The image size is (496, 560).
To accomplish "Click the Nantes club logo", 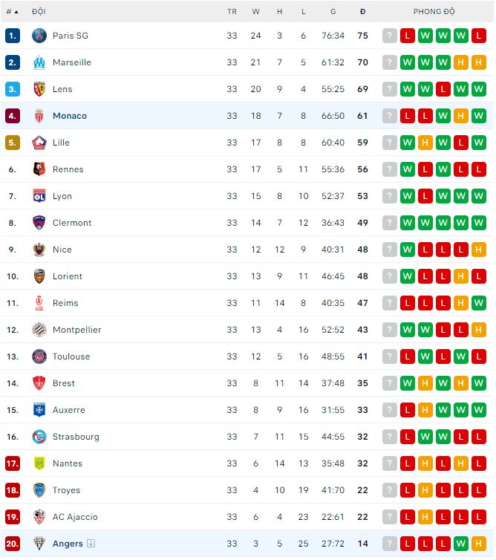I will pyautogui.click(x=39, y=463).
